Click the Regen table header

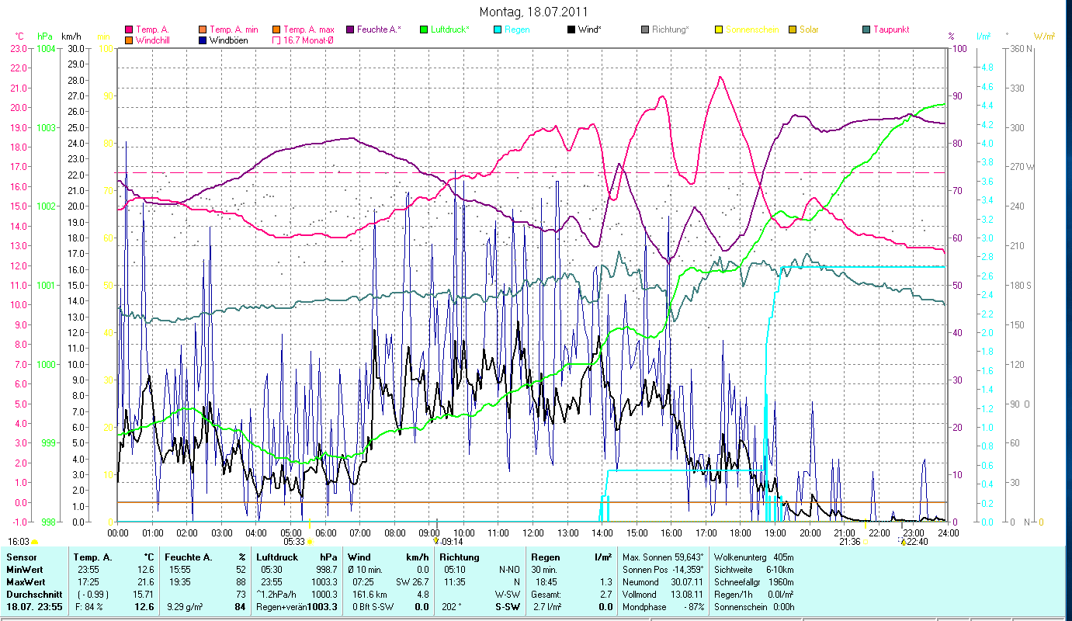(546, 557)
